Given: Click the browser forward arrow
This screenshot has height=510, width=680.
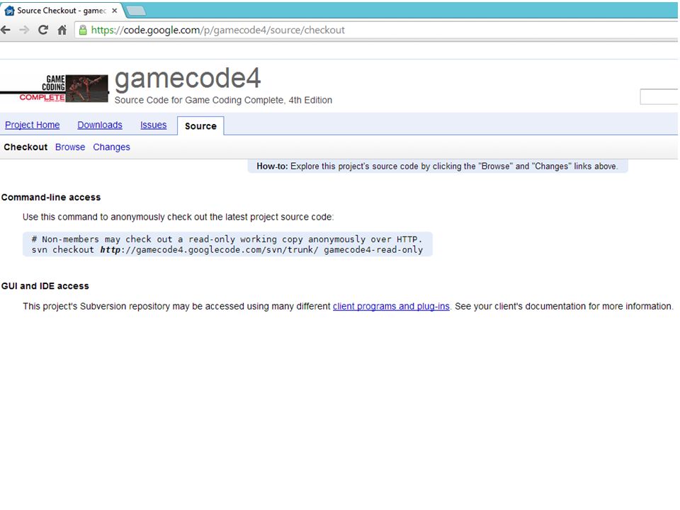Looking at the screenshot, I should tap(24, 30).
